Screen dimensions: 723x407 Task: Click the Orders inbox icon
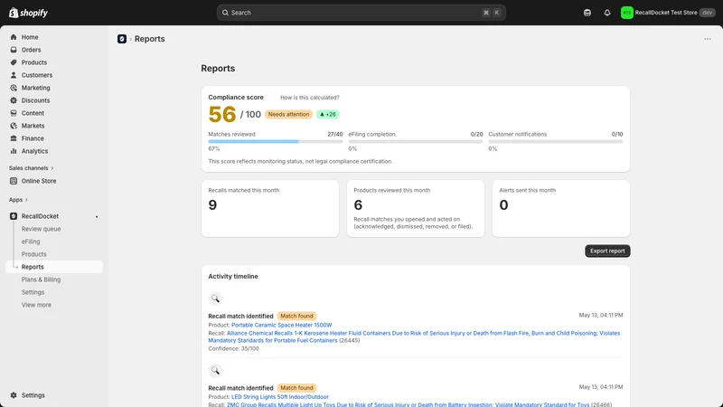coord(14,50)
